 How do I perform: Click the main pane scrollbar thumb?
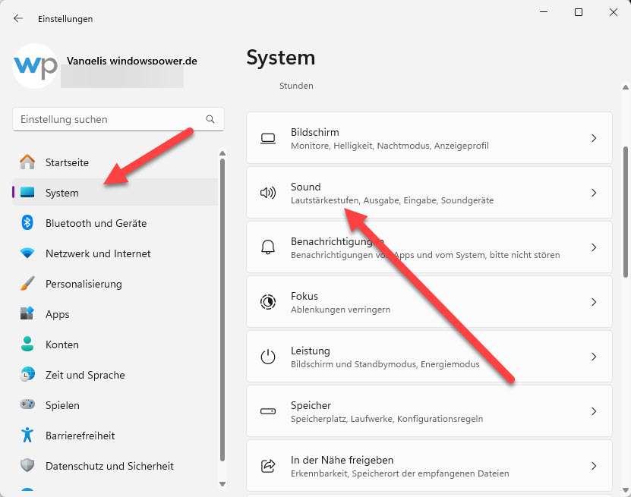point(626,212)
